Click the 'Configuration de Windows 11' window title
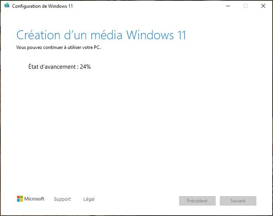The width and height of the screenshot is (273, 216). pyautogui.click(x=42, y=6)
